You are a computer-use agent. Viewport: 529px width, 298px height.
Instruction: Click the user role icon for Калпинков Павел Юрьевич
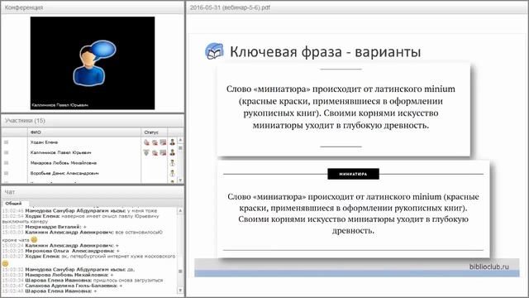(173, 152)
